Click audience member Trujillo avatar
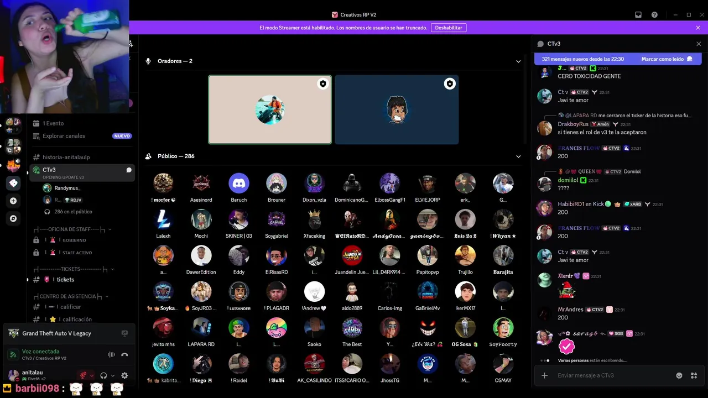 click(x=465, y=255)
